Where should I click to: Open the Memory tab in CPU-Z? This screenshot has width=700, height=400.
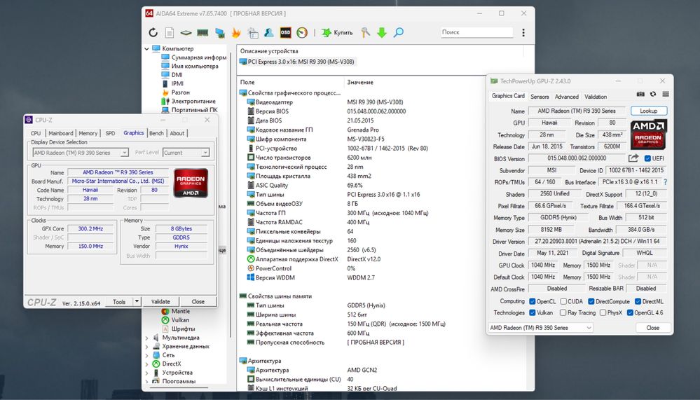pyautogui.click(x=88, y=133)
